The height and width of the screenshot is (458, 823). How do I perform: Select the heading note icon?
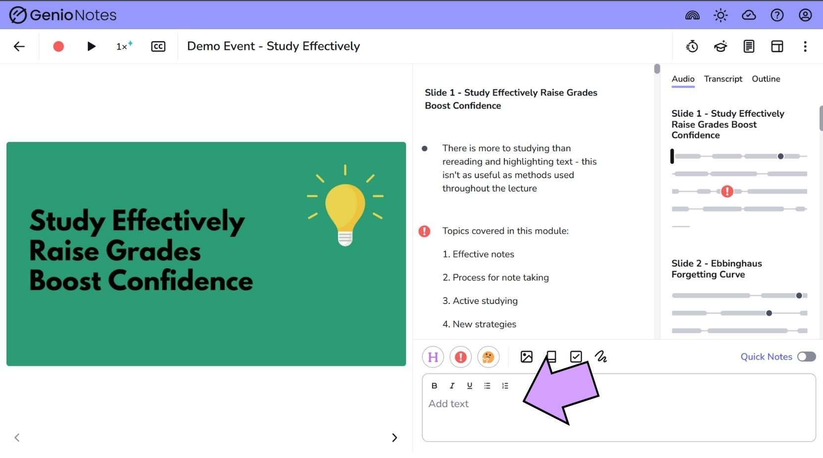433,357
